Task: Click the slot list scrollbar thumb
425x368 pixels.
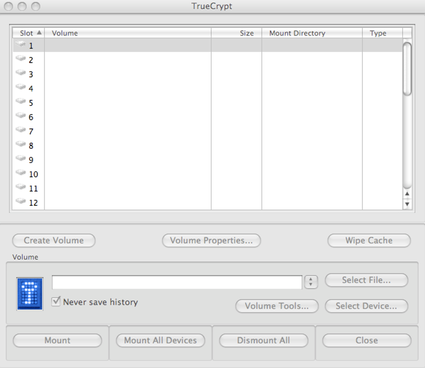Action: [407, 69]
